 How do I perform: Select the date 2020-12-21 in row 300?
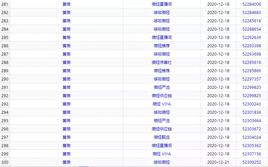pyautogui.click(x=218, y=162)
